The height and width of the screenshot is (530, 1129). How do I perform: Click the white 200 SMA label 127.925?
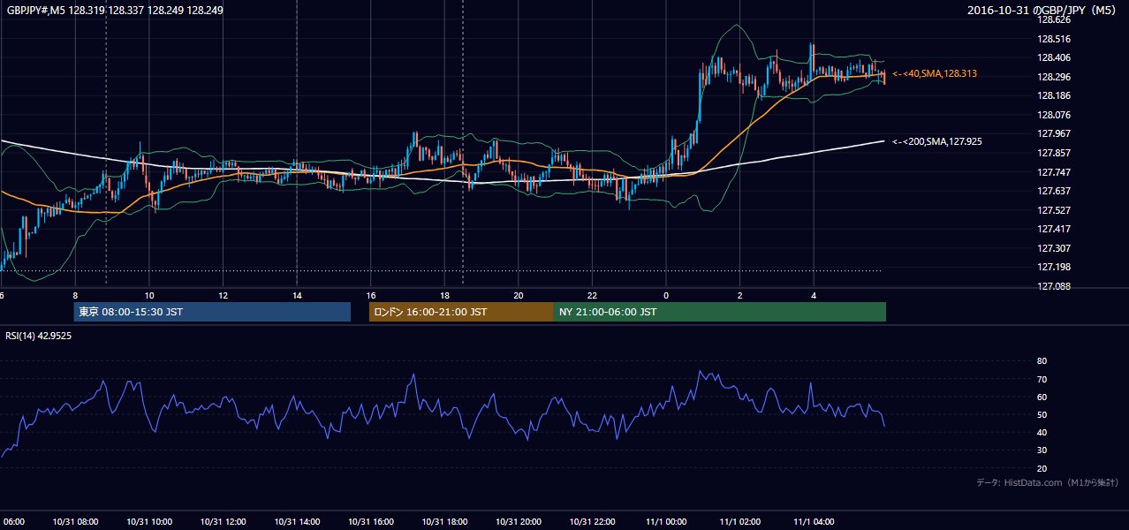[937, 141]
